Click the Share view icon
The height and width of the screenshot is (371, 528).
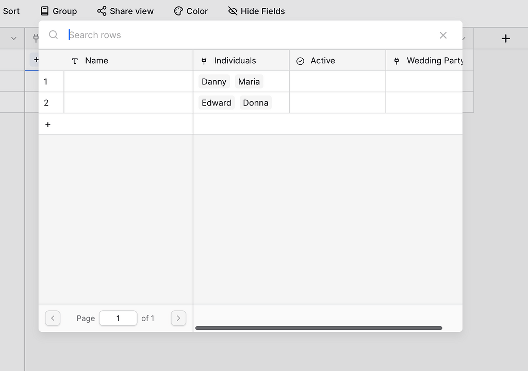pyautogui.click(x=101, y=11)
